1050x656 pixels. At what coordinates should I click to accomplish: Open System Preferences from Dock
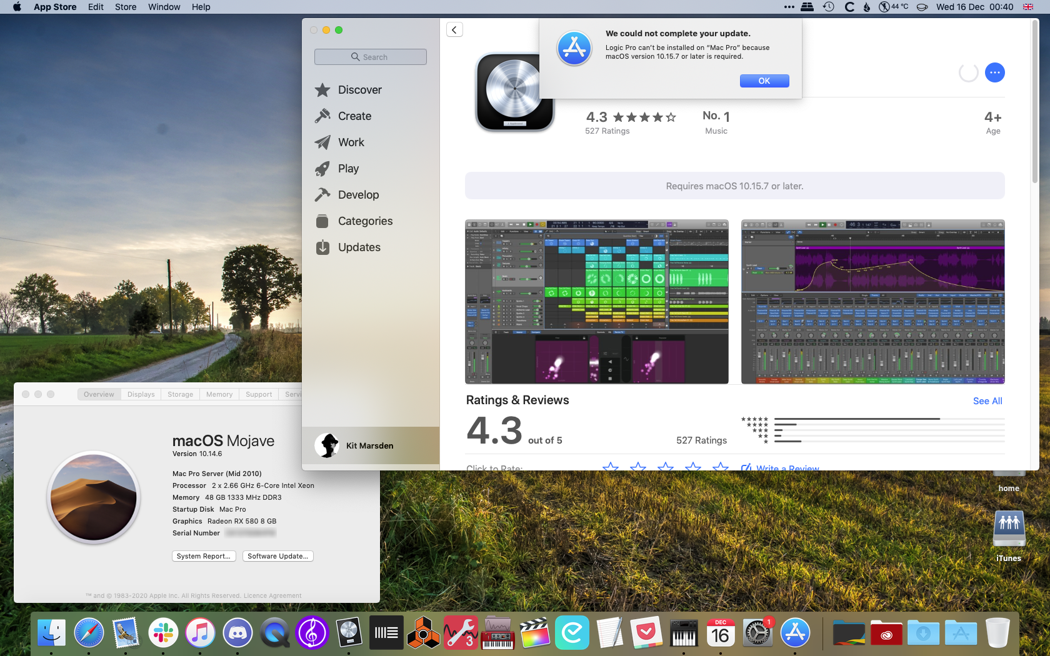pyautogui.click(x=757, y=634)
